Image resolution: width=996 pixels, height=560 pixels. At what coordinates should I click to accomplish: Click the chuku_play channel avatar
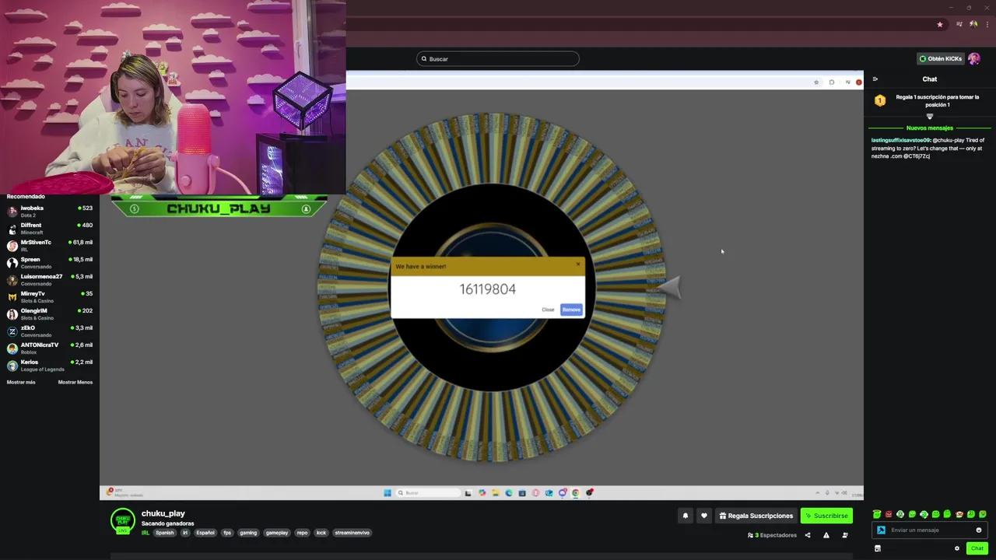[123, 521]
